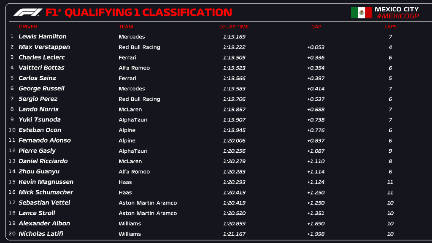
Task: Select driver Max Verstappen
Action: [x=44, y=47]
